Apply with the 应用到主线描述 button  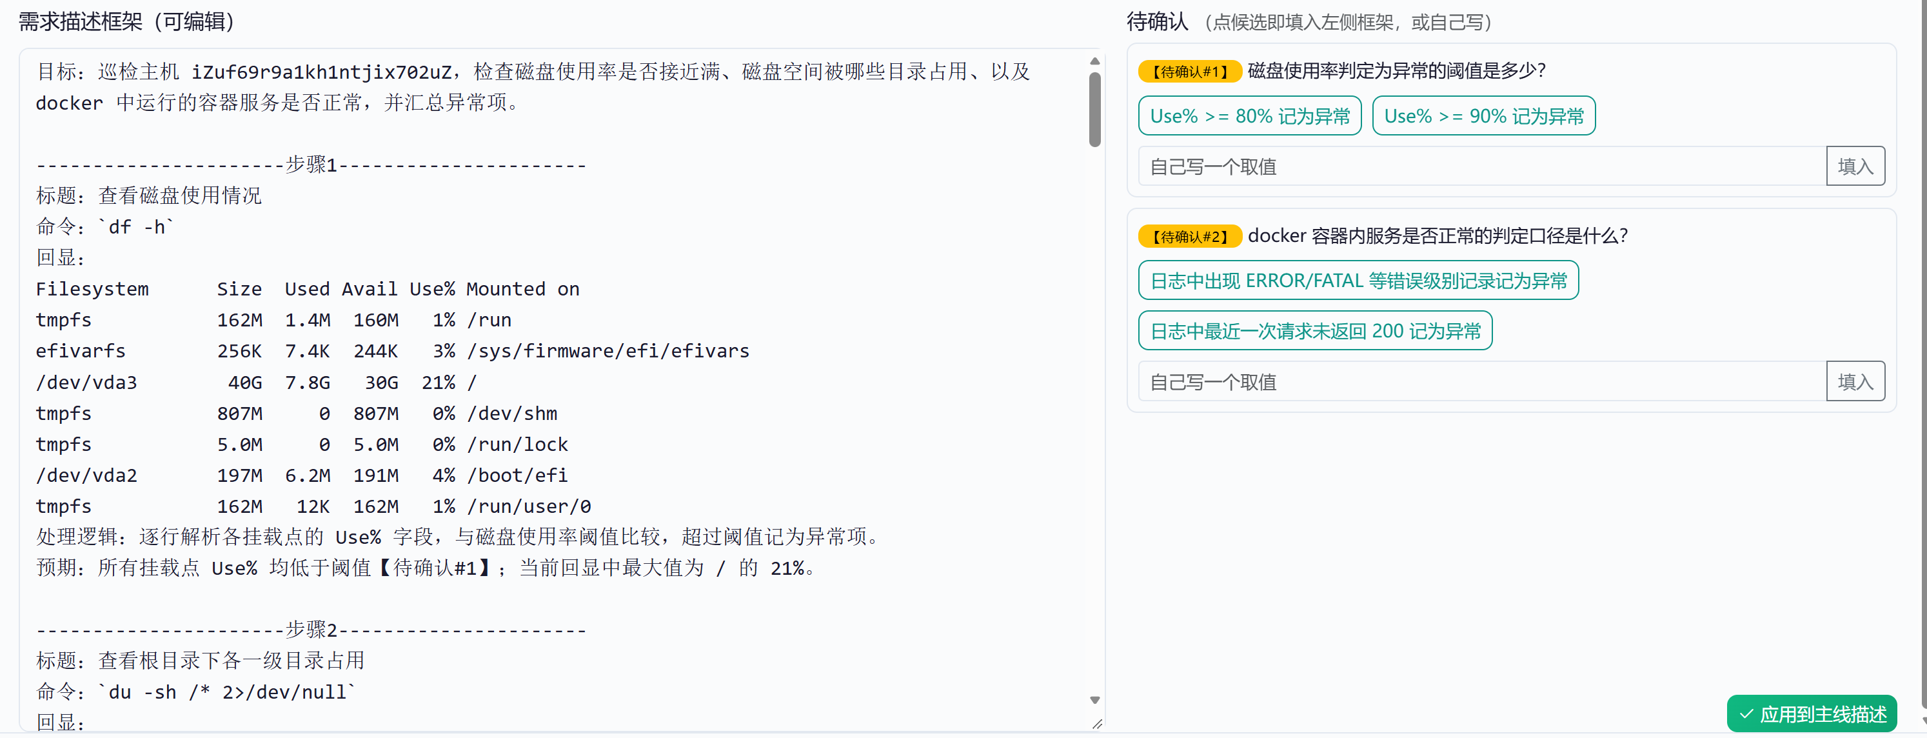[x=1812, y=714]
